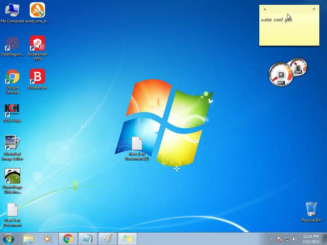Delete the sticky note with X
The height and width of the screenshot is (245, 327).
click(314, 9)
